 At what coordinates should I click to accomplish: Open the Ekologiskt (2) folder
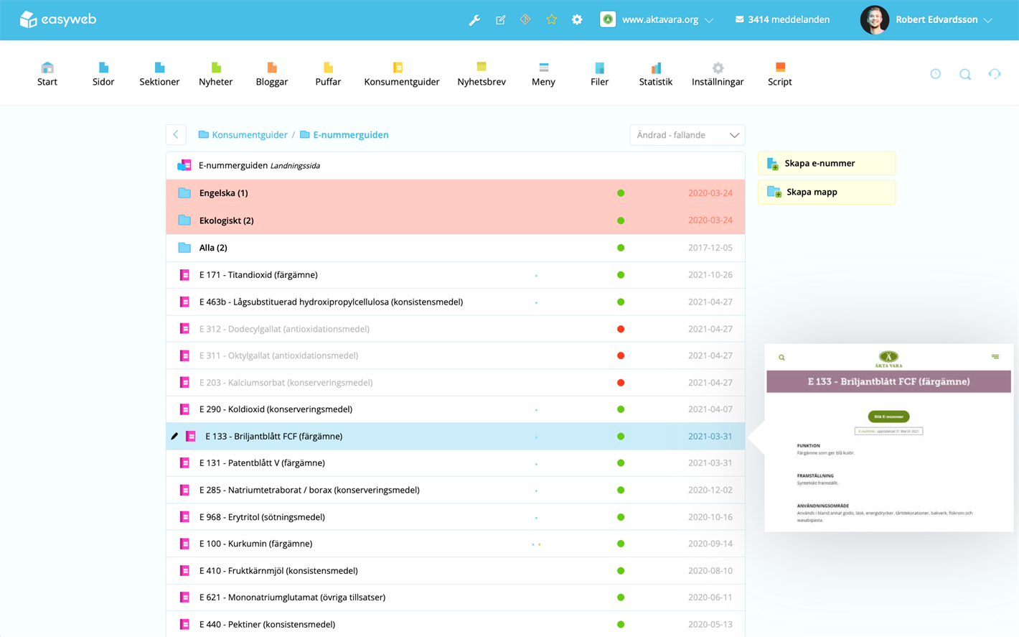[226, 220]
